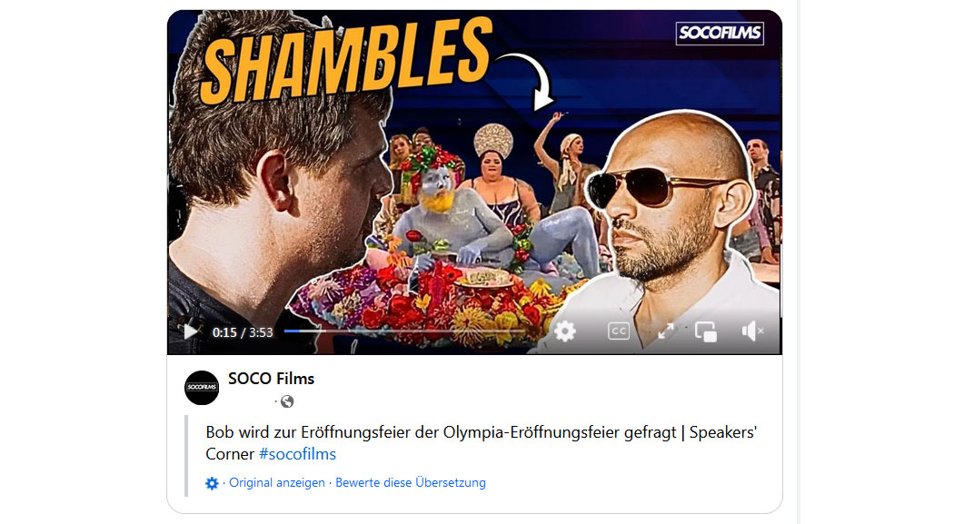Follow the #socofilms hashtag link

click(297, 454)
